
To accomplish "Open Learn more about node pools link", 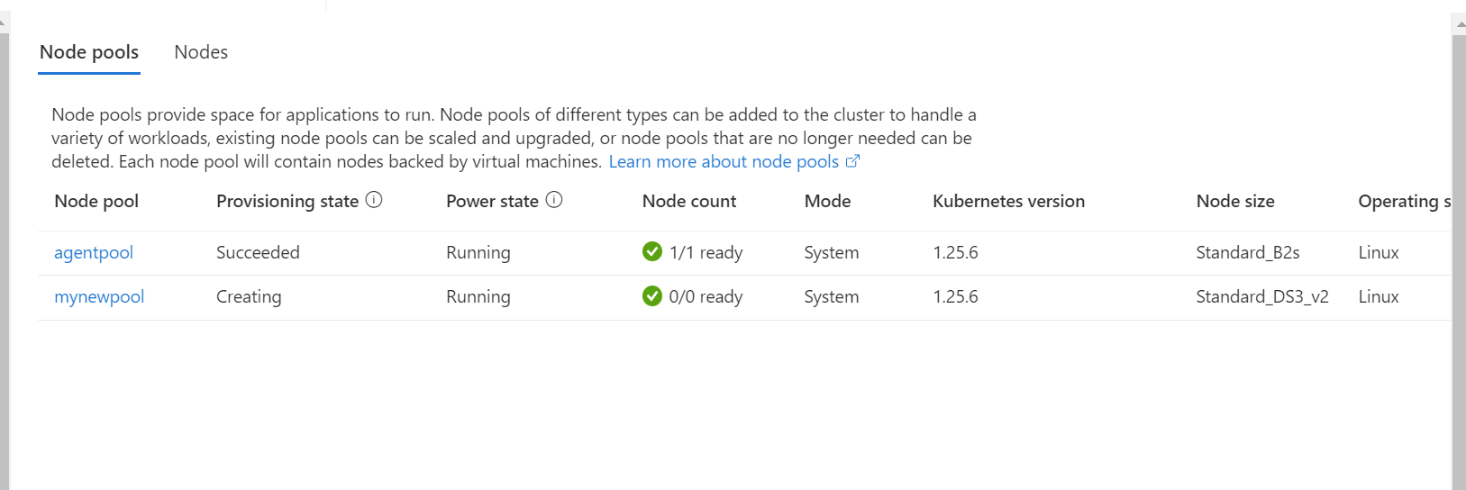I will point(724,161).
